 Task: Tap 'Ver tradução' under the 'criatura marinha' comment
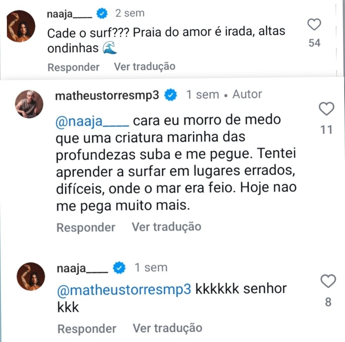pos(166,227)
